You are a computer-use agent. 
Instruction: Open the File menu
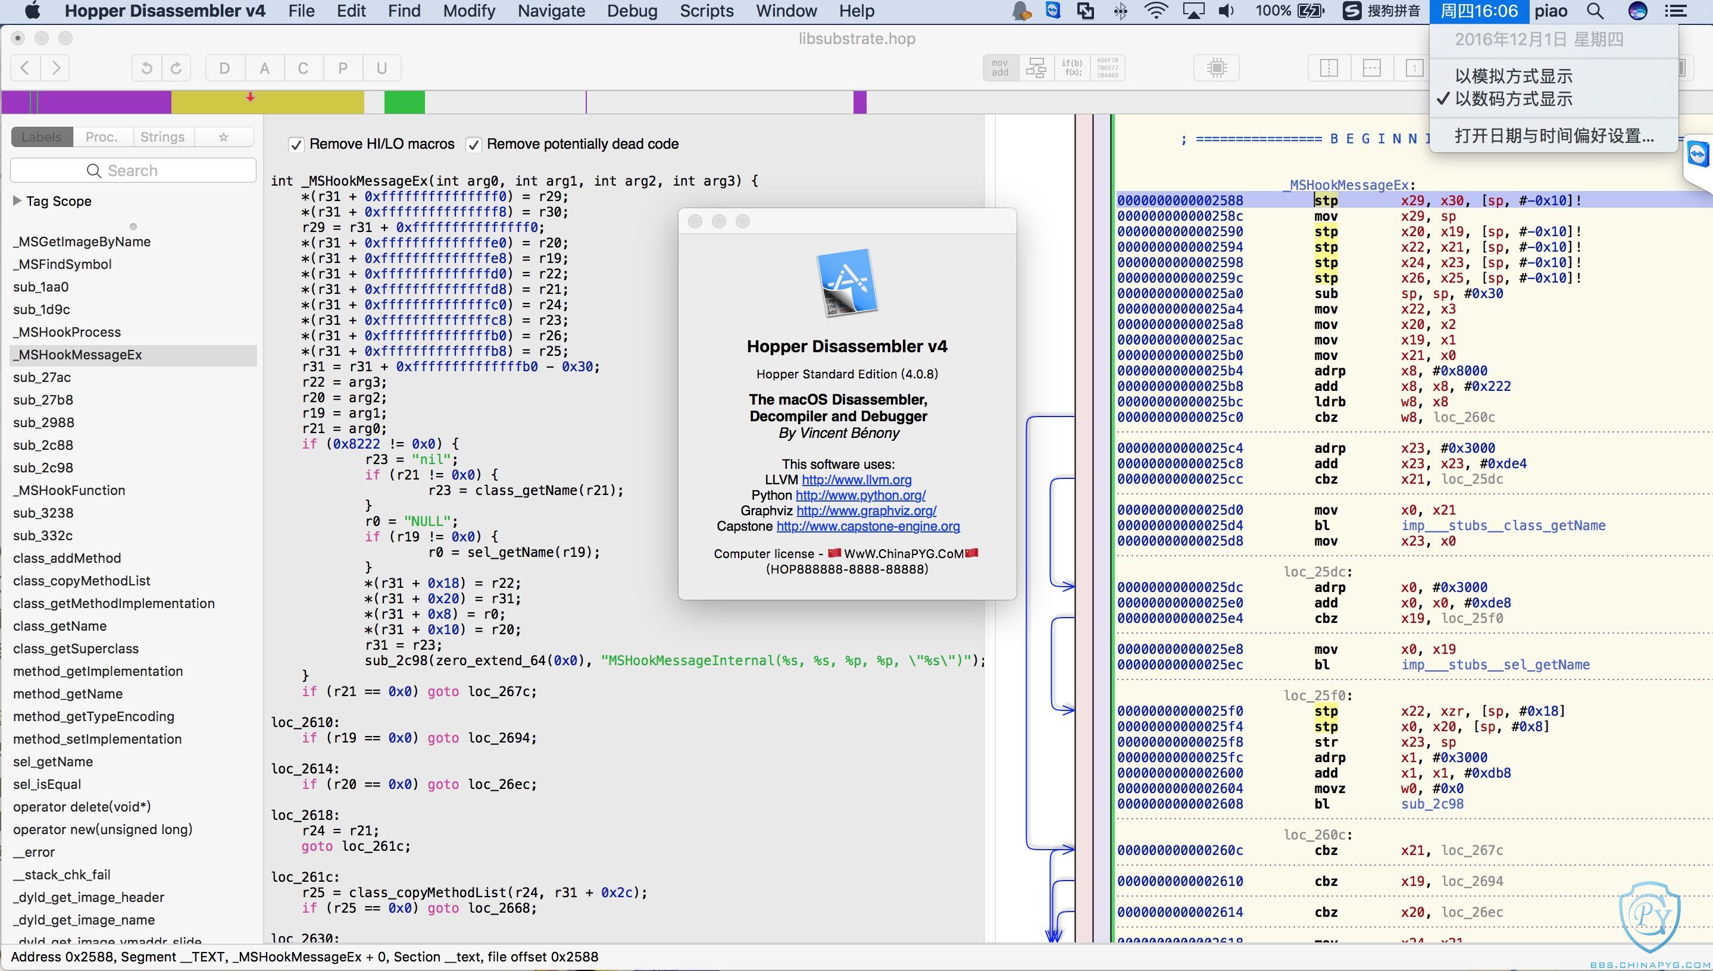[302, 11]
